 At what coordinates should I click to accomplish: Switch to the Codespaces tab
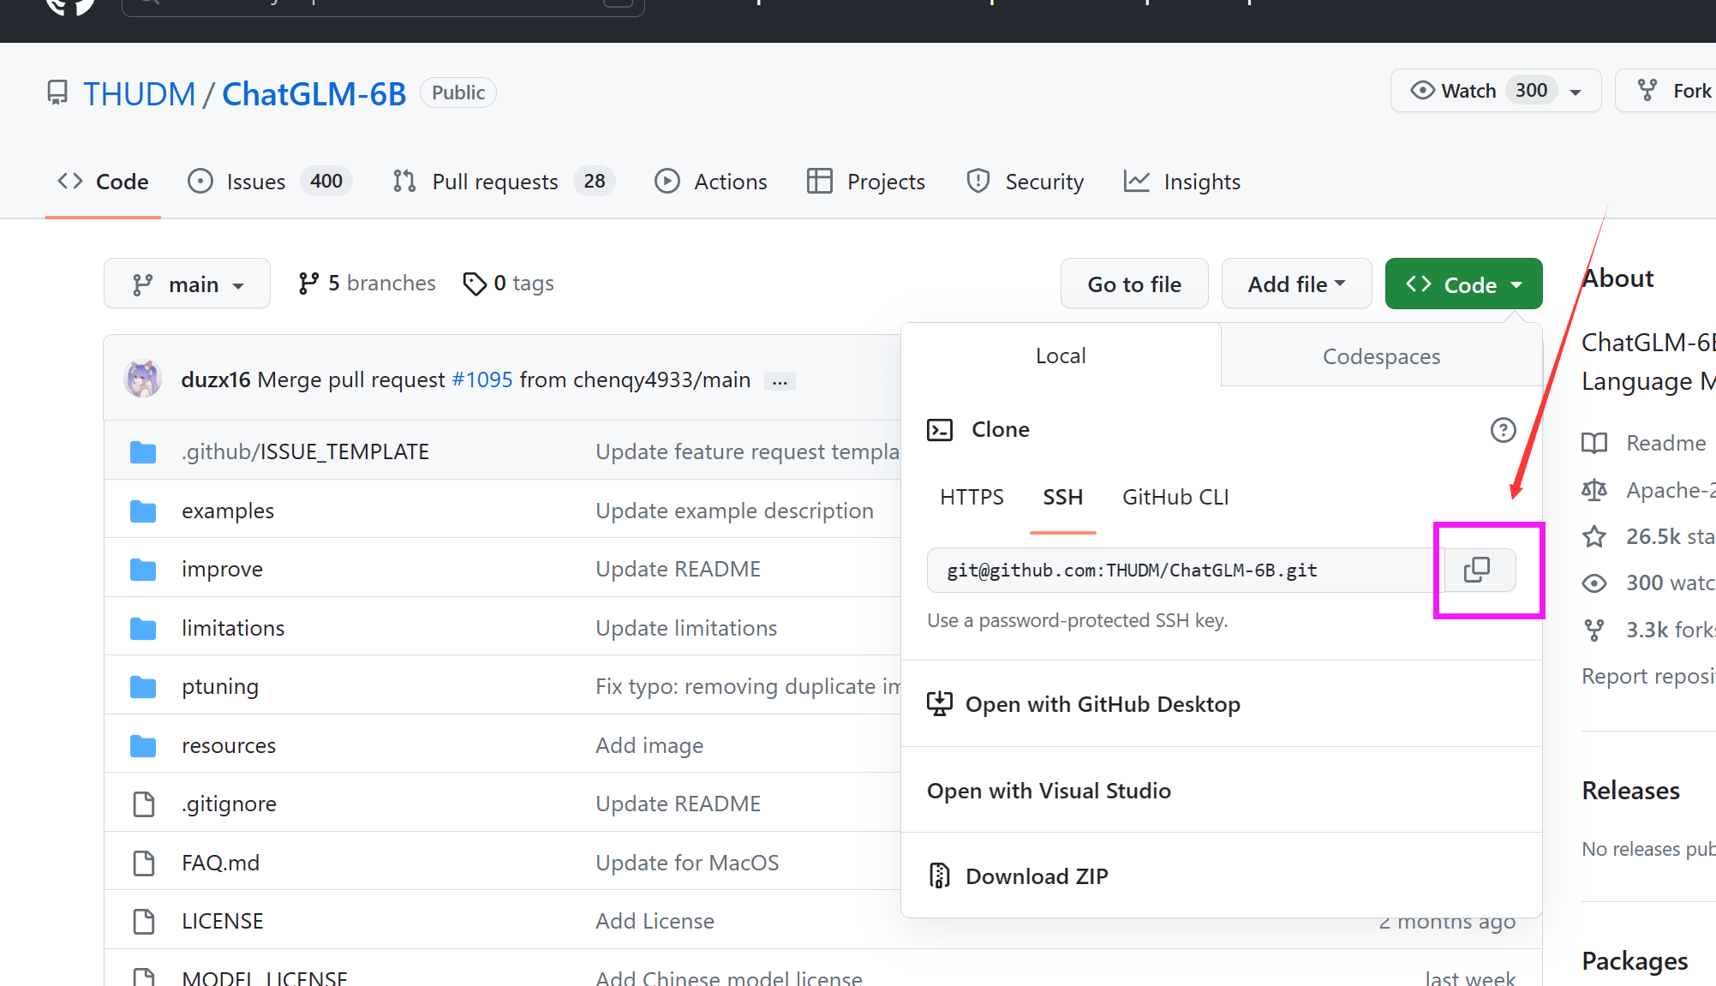tap(1381, 356)
